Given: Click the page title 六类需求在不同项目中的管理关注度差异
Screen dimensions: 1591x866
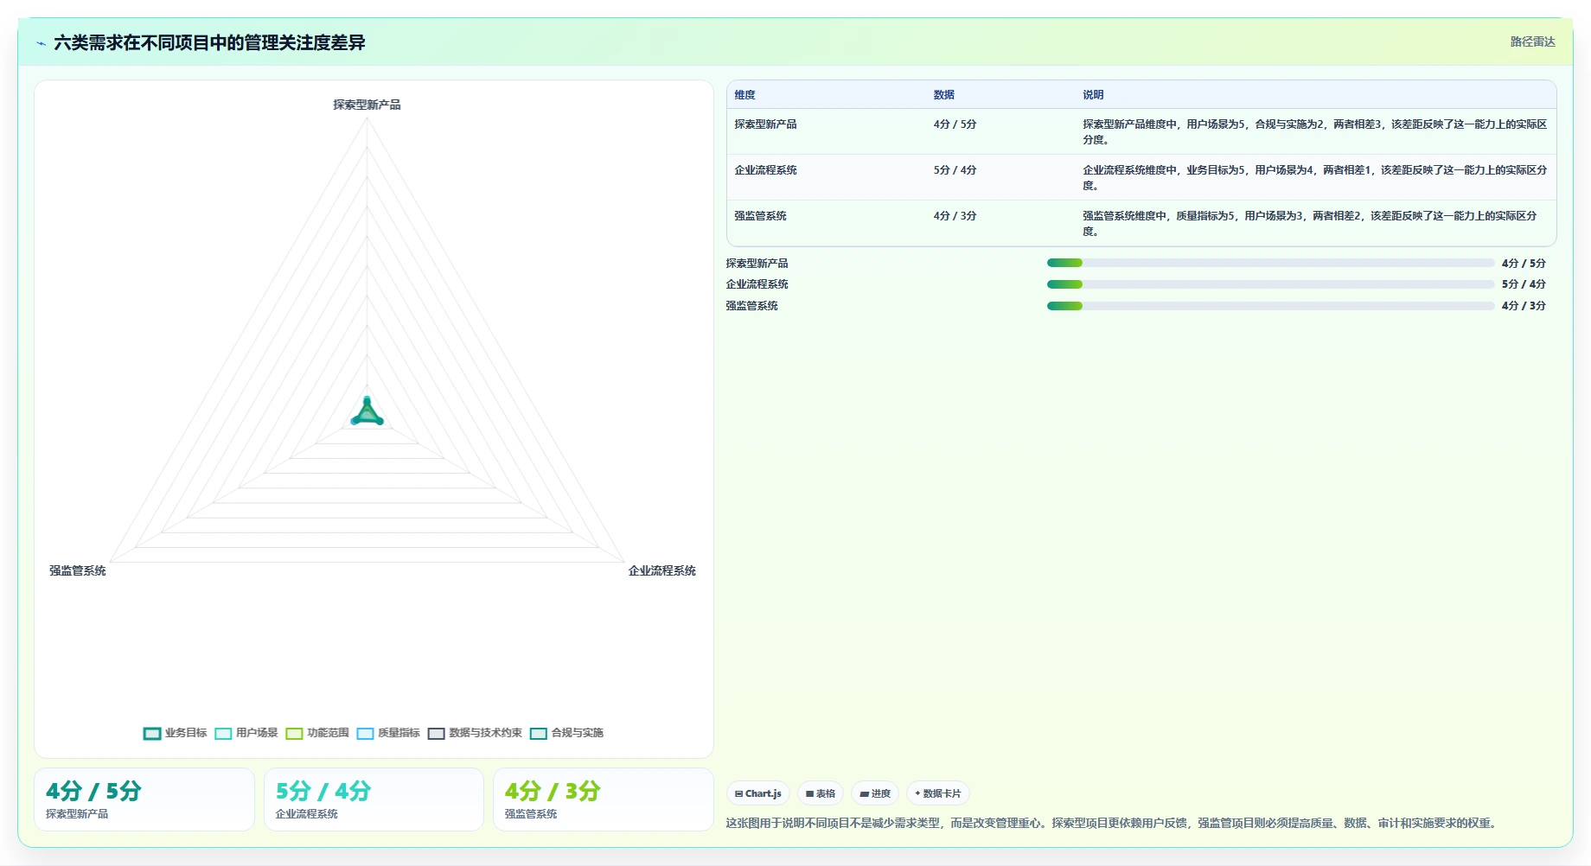Looking at the screenshot, I should point(209,42).
